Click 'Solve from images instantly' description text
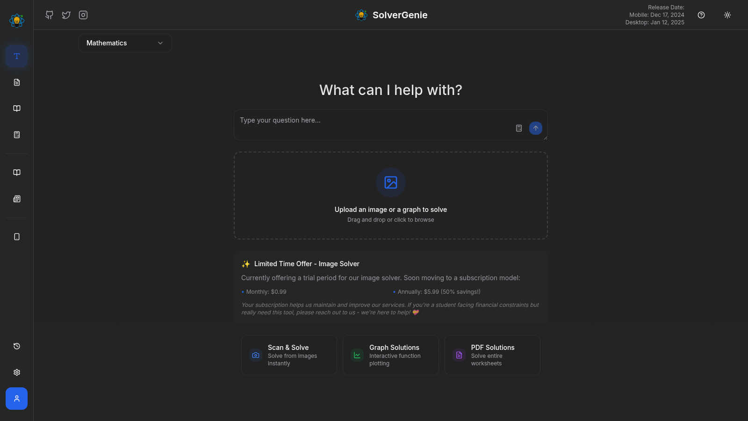 pos(292,360)
